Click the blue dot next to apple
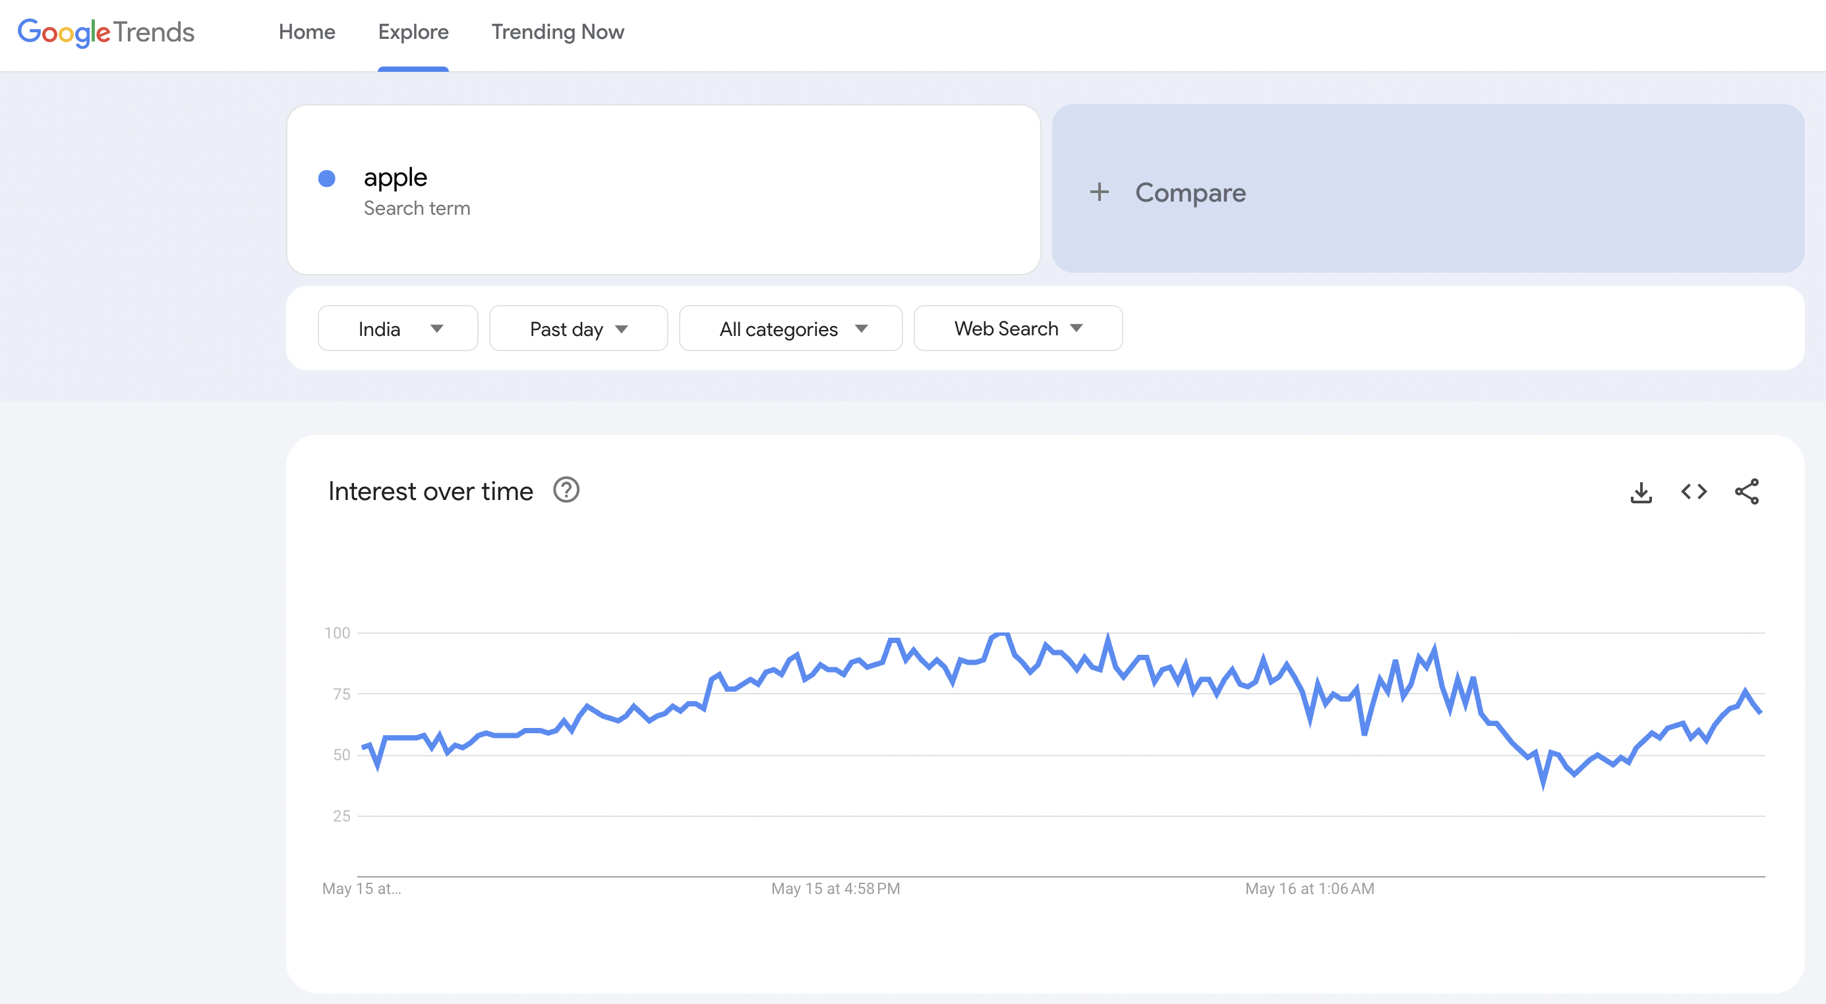 coord(327,179)
